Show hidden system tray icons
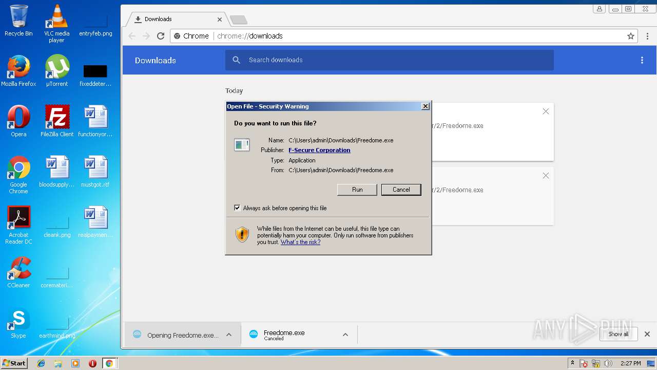Viewport: 657px width, 370px height. point(572,363)
